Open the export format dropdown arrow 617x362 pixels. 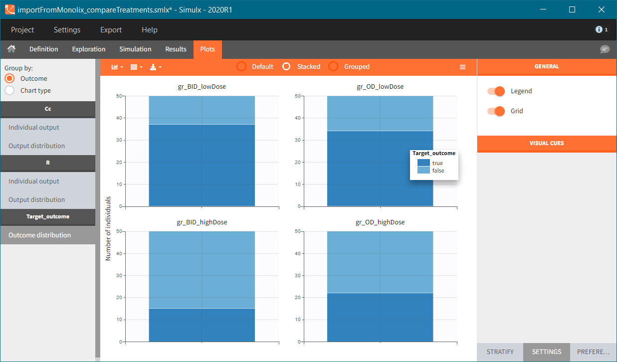pyautogui.click(x=160, y=67)
